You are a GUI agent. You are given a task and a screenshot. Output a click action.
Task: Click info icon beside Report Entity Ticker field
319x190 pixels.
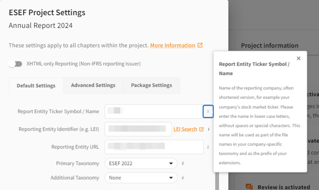(208, 111)
